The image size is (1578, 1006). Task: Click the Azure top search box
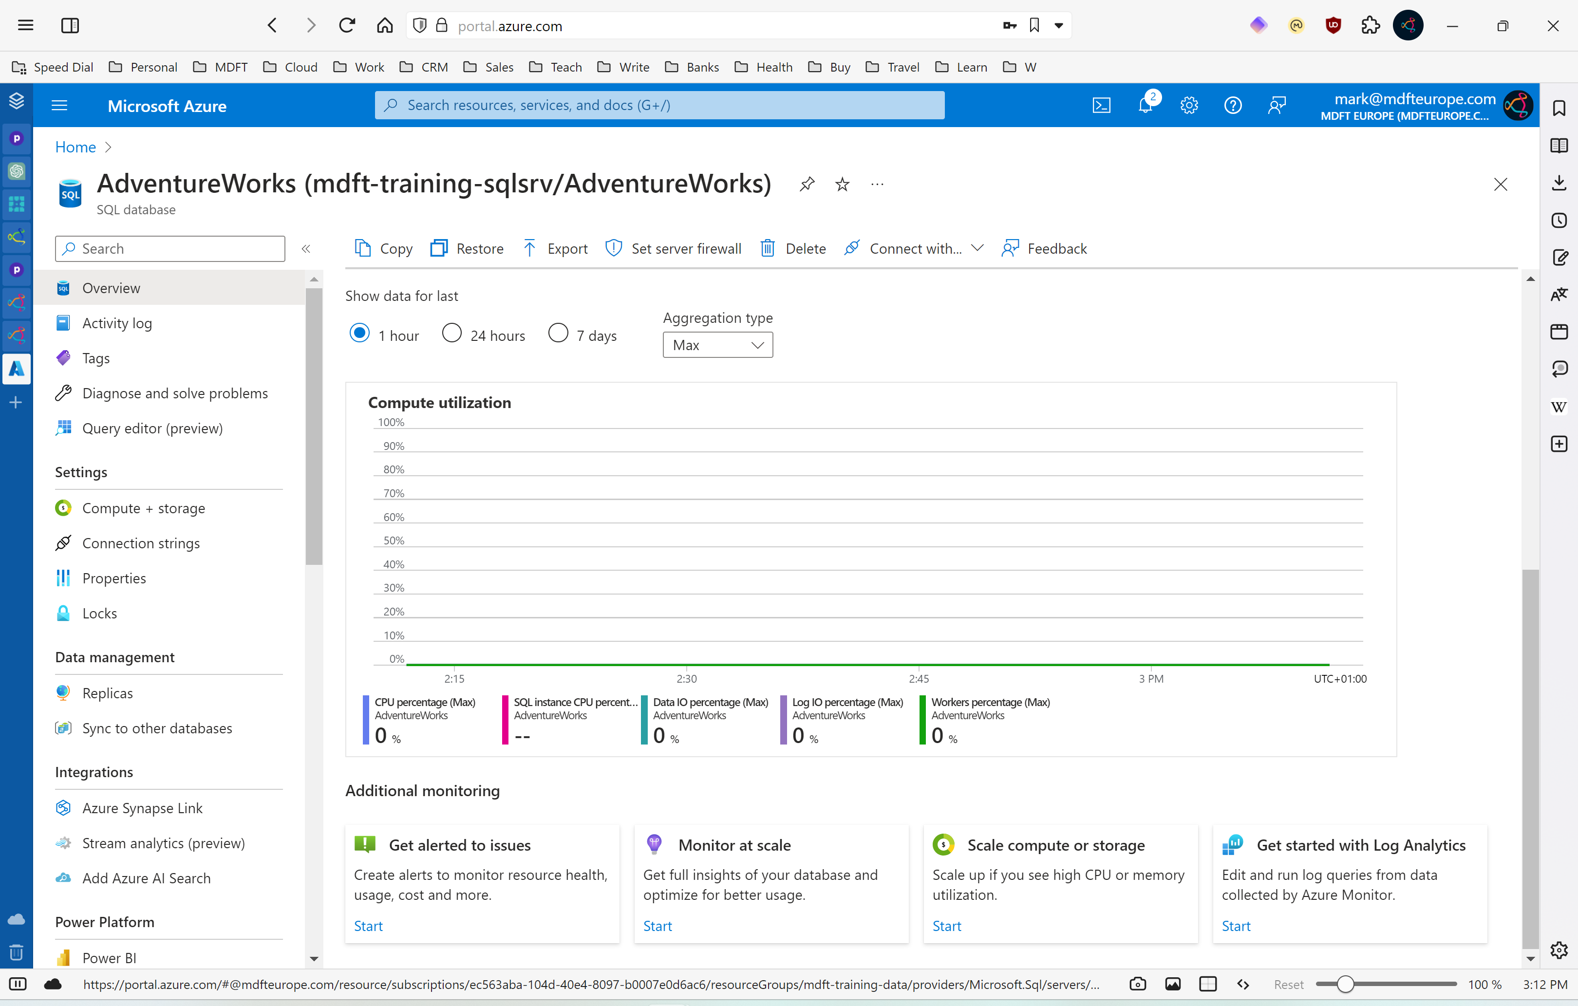659,106
